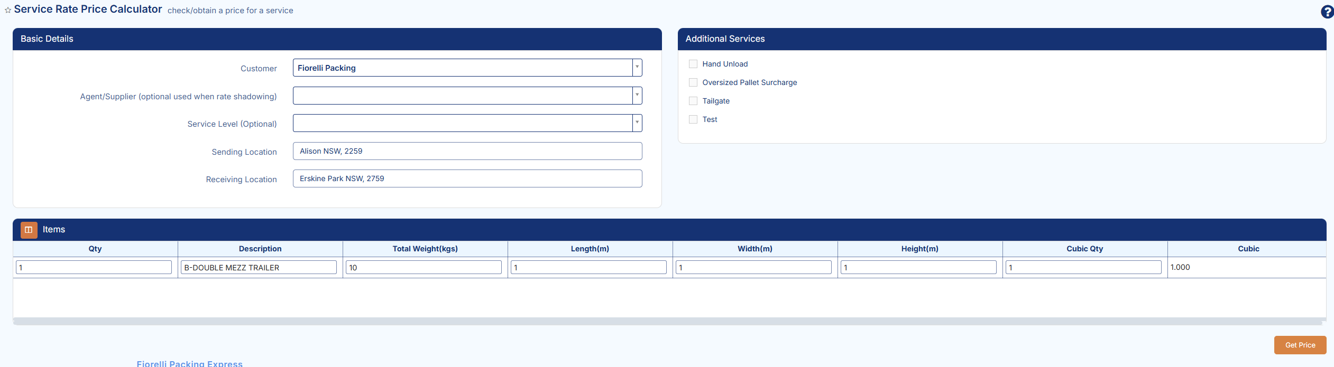Toggle the Tailgate checkbox
The image size is (1334, 367).
coord(693,101)
